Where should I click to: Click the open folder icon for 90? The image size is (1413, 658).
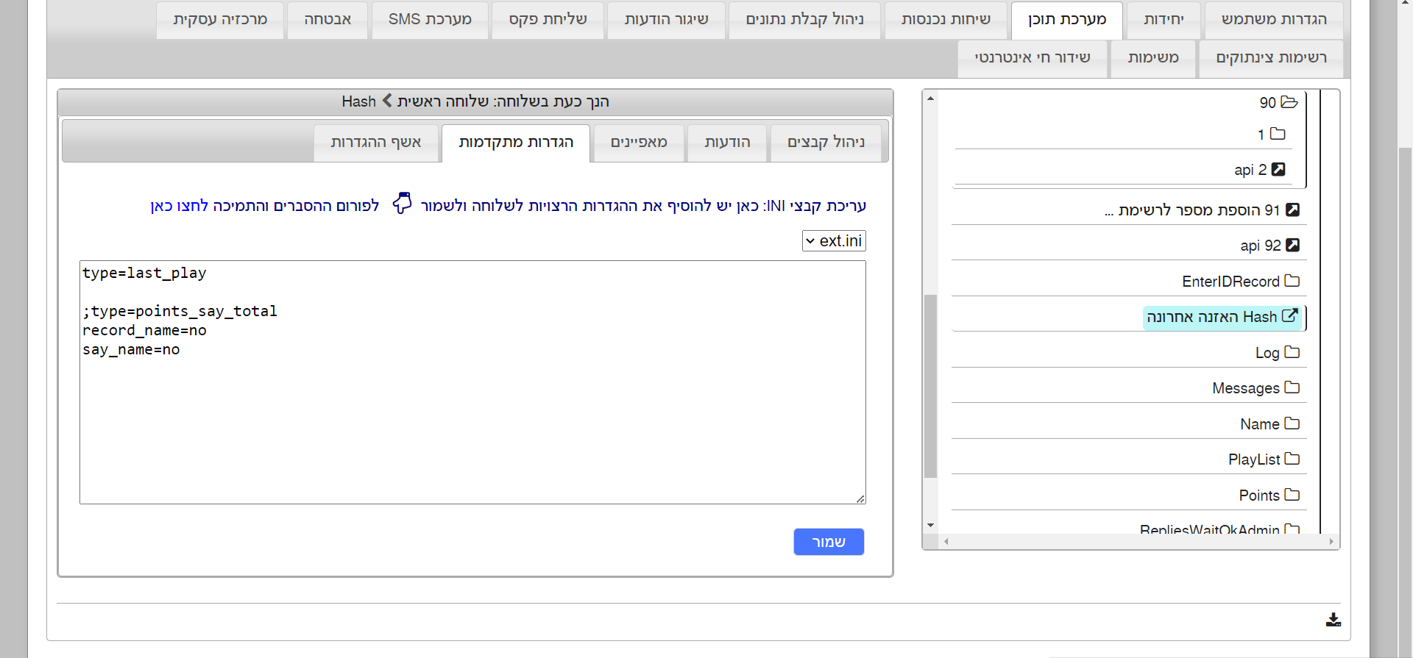1289,102
